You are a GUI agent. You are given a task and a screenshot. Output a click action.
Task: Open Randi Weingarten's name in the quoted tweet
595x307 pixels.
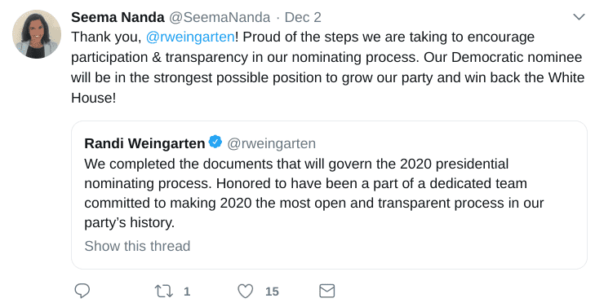tap(144, 143)
